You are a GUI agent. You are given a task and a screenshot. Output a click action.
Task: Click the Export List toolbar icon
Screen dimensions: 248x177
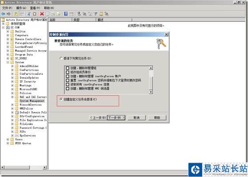(x=59, y=14)
